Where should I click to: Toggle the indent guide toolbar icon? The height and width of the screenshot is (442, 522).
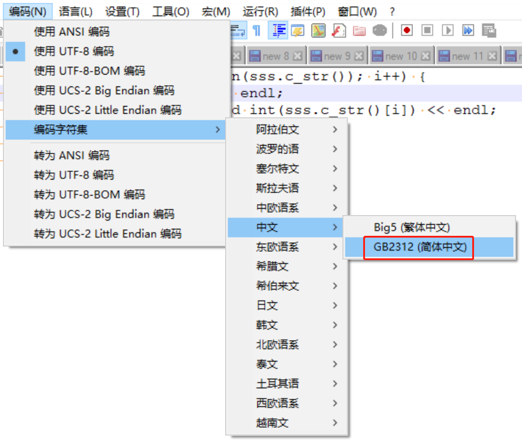[278, 31]
